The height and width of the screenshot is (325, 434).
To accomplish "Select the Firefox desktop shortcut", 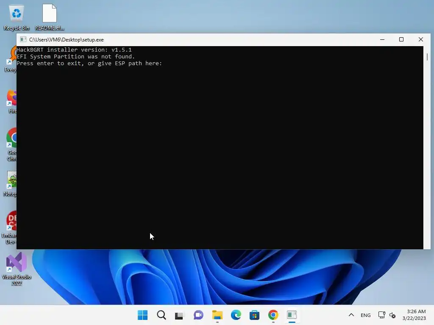I will 11,102.
